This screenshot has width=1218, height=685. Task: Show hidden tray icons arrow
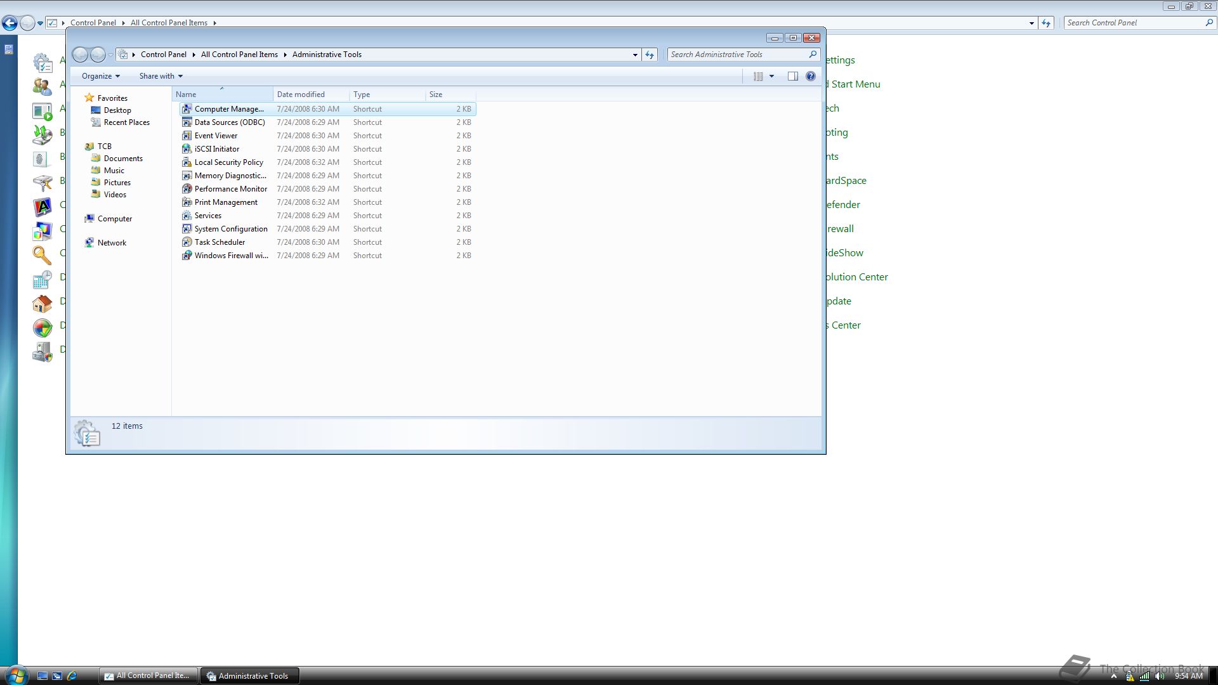coord(1113,676)
